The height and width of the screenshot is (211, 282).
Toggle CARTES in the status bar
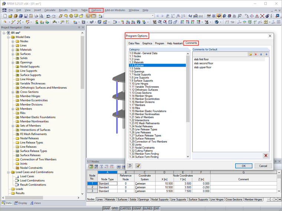coord(125,208)
